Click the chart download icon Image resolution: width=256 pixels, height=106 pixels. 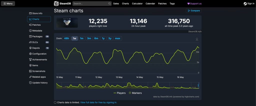[x=197, y=39]
